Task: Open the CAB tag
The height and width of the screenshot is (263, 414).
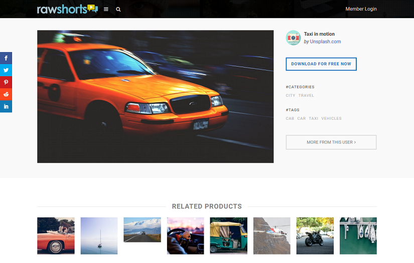Action: pos(290,118)
